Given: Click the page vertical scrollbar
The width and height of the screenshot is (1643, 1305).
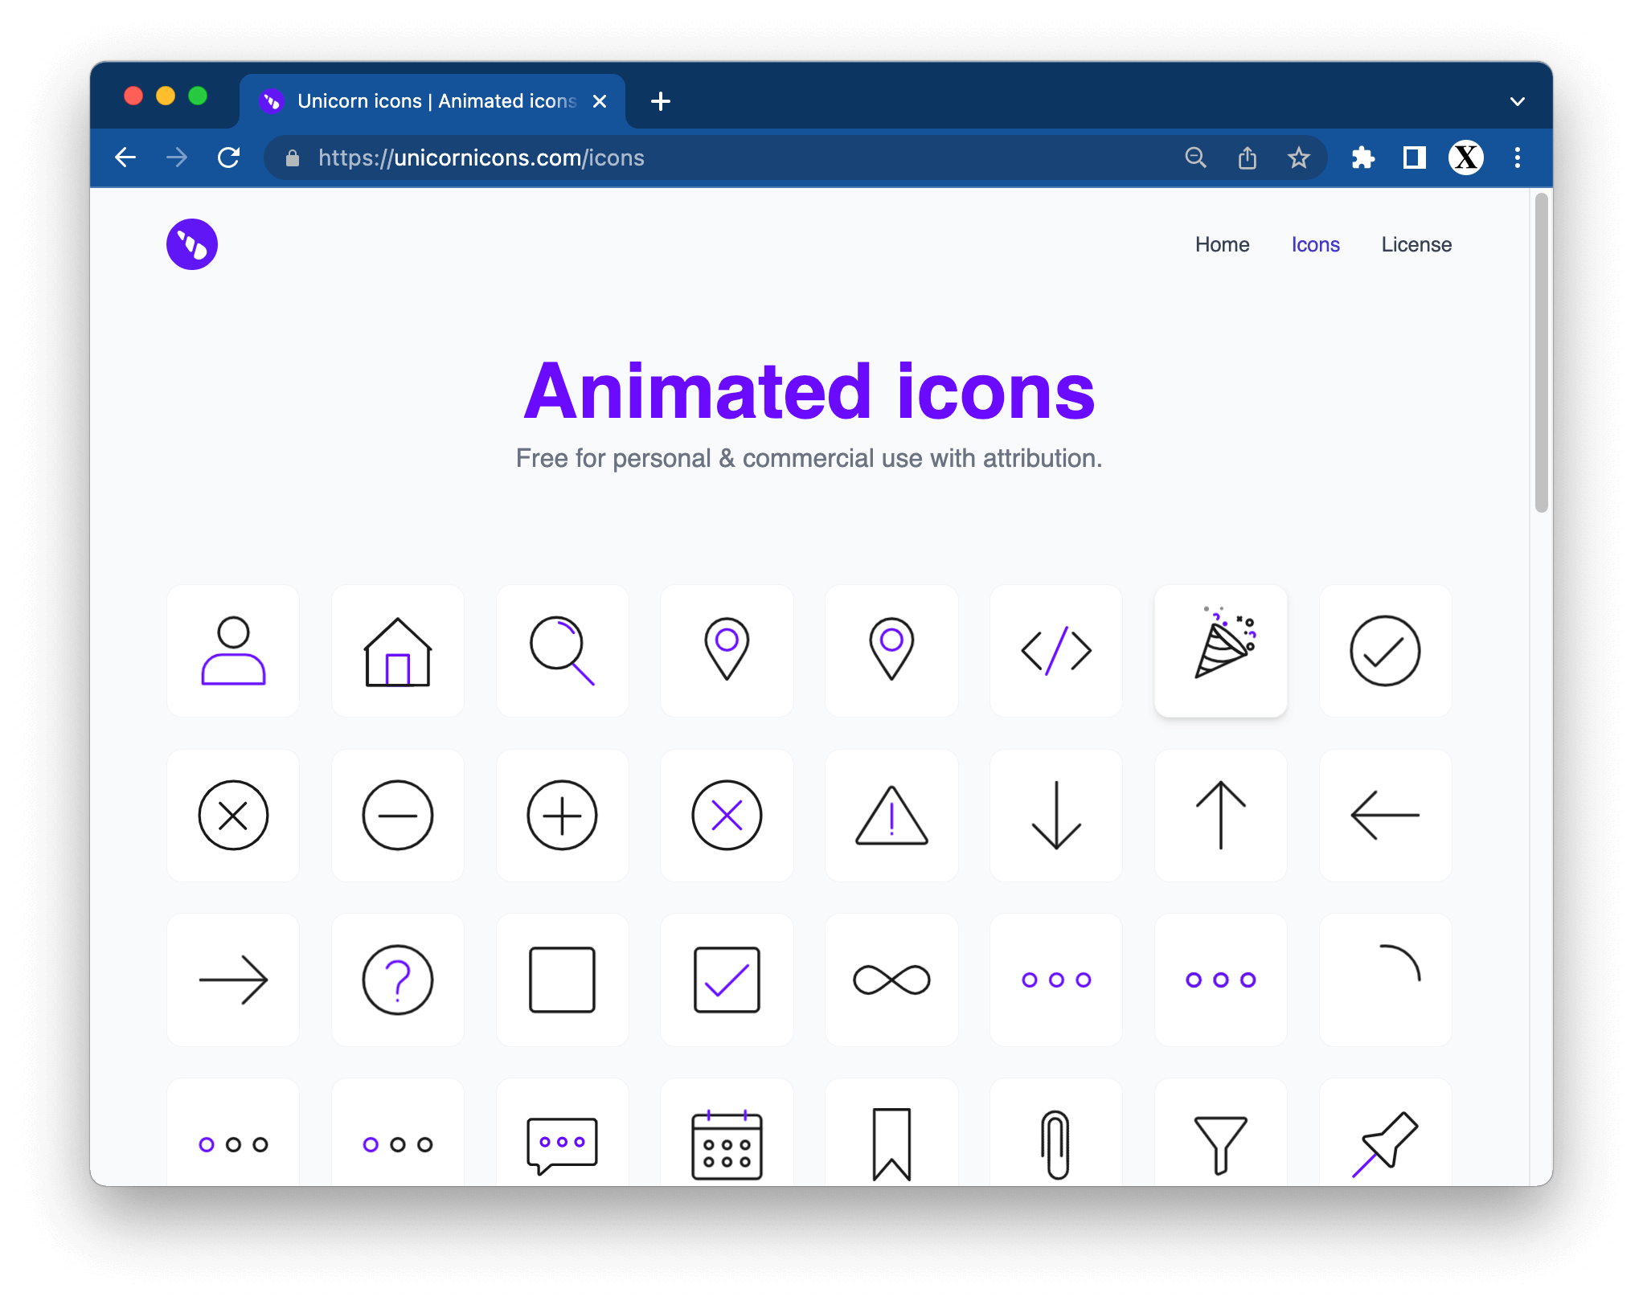Looking at the screenshot, I should 1540,354.
